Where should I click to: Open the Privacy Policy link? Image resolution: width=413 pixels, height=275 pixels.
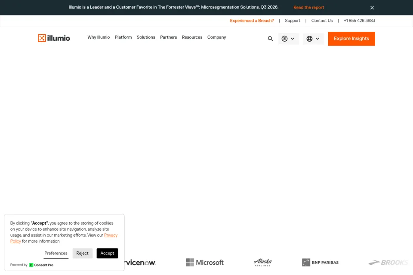click(111, 235)
